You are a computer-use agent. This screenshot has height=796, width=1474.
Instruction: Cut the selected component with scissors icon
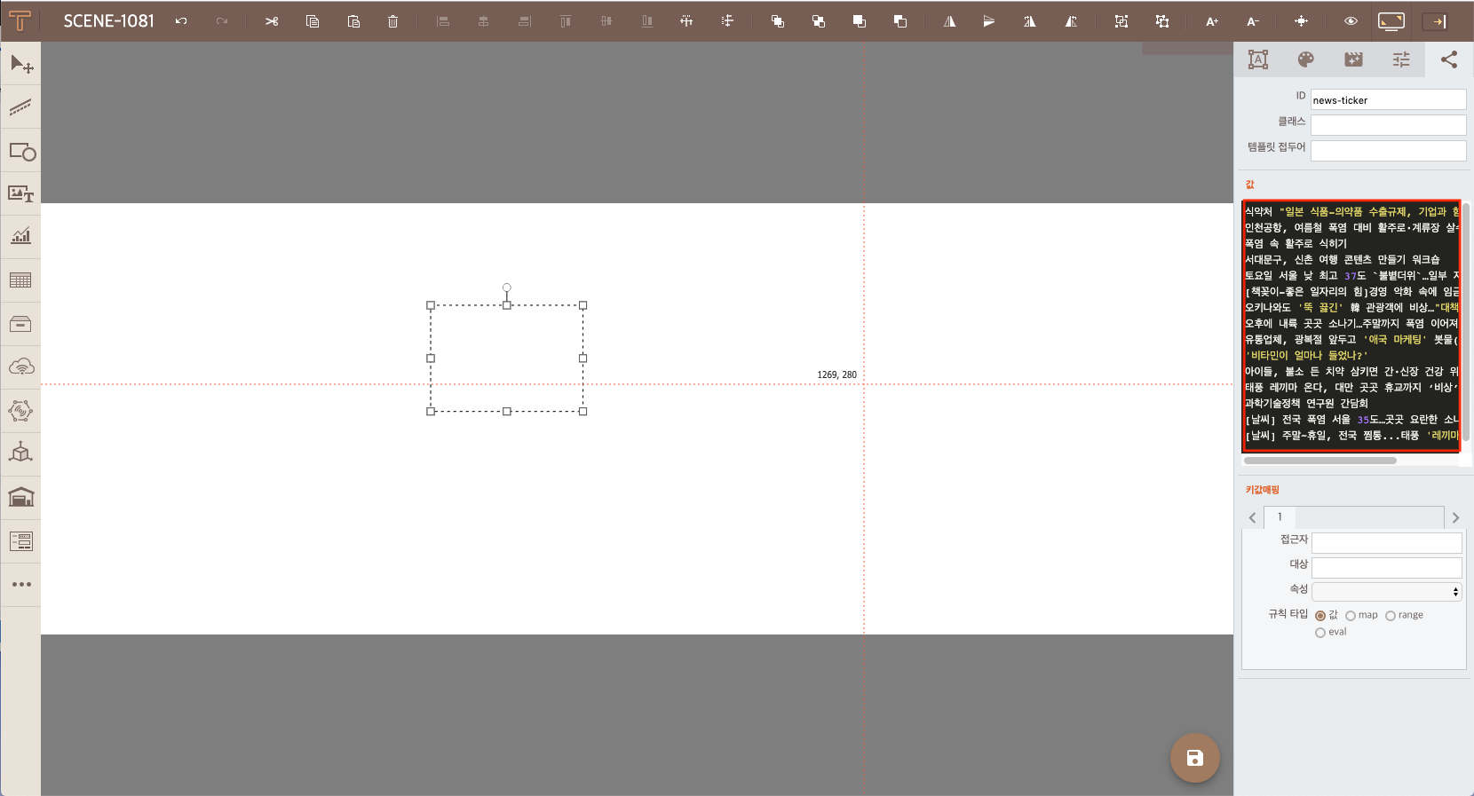pos(272,21)
